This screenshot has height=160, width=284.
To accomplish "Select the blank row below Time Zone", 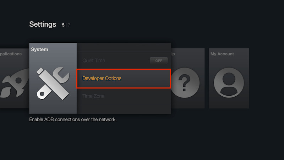I will pos(124,110).
